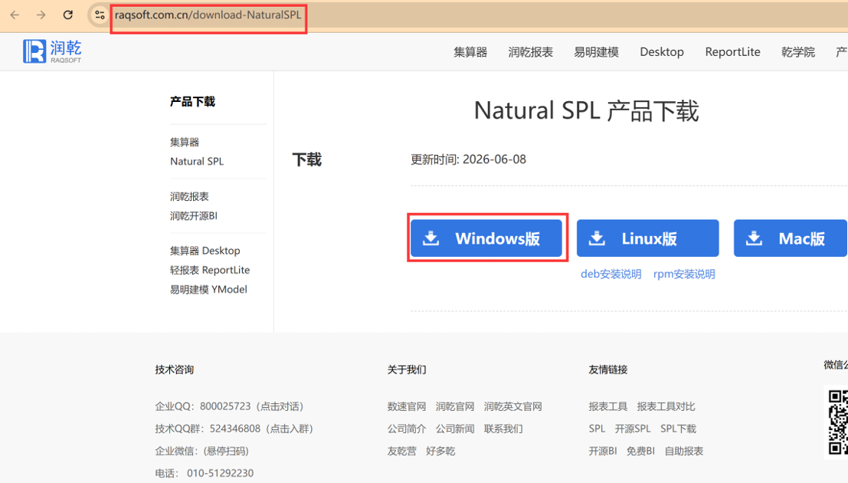Open deb安装说明 link
This screenshot has height=483, width=848.
(x=611, y=274)
